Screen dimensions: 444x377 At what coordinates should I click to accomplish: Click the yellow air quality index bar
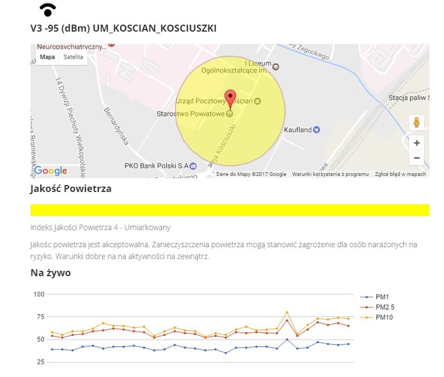(230, 210)
